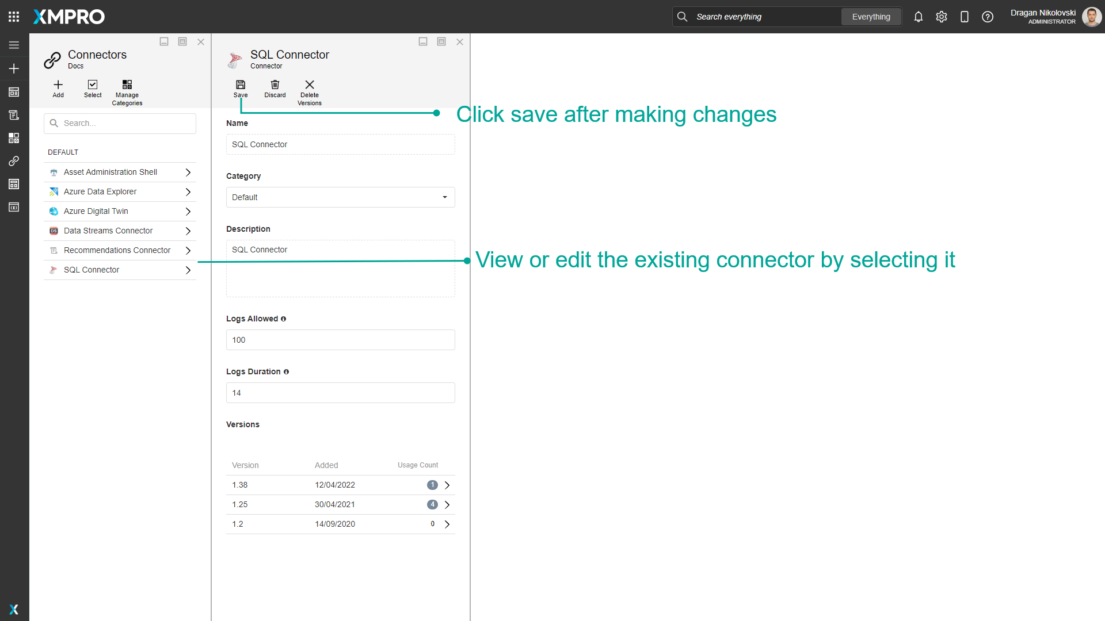Expand version 1.25 row chevron
The height and width of the screenshot is (621, 1105).
click(447, 505)
